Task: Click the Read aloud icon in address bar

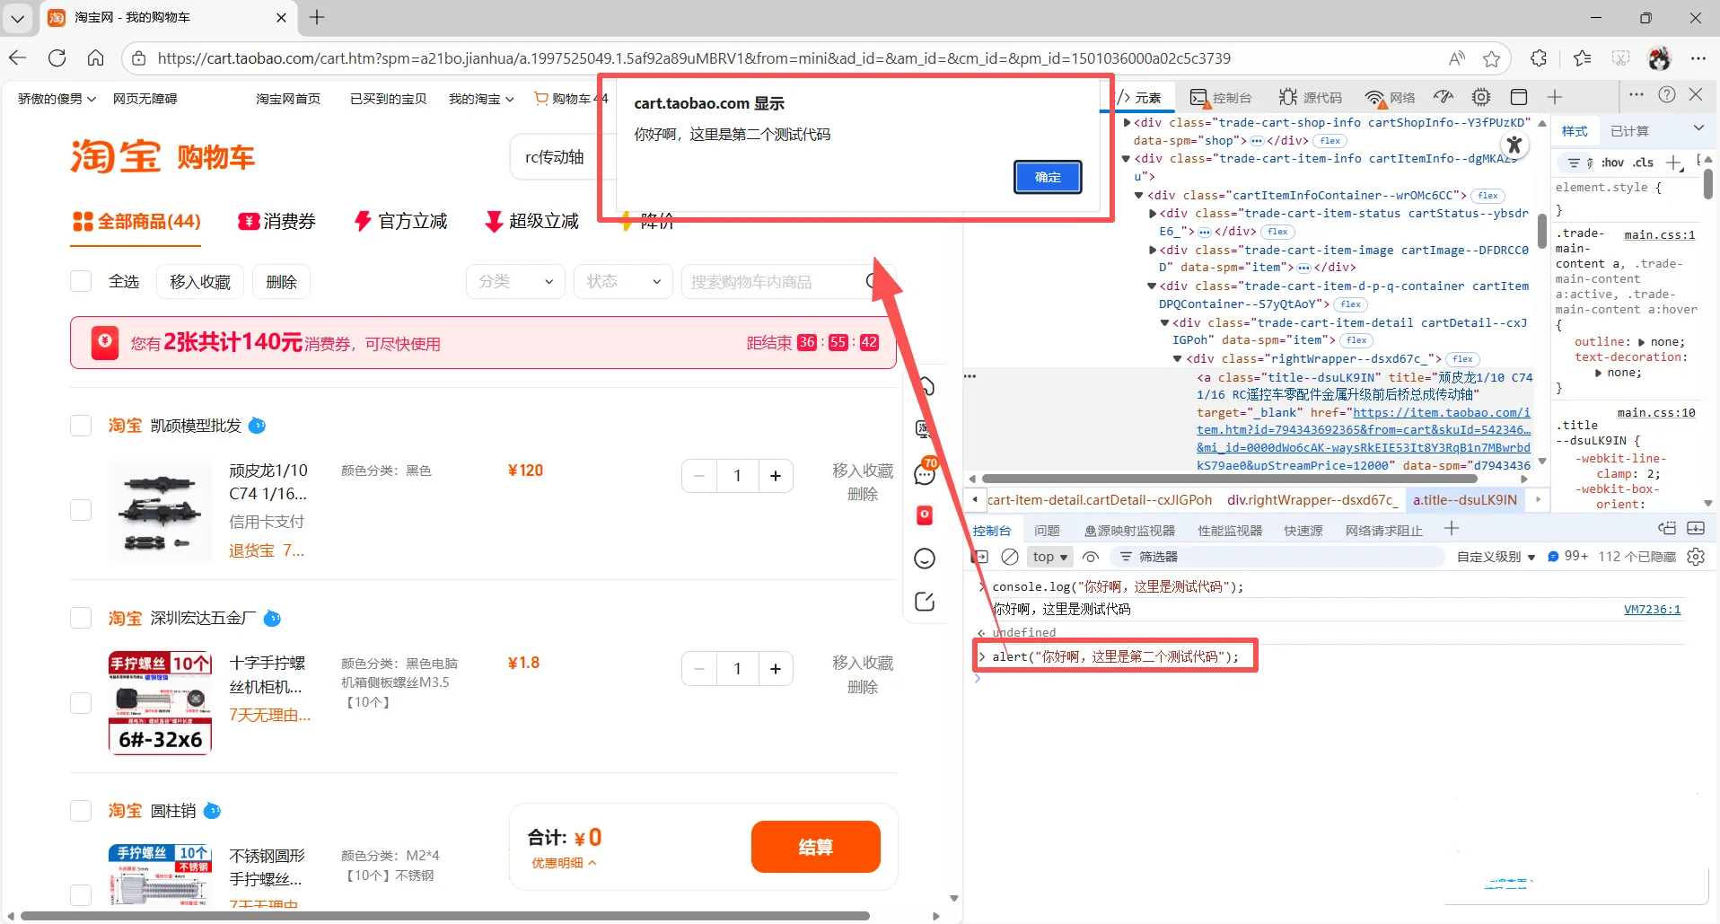Action: (1456, 57)
